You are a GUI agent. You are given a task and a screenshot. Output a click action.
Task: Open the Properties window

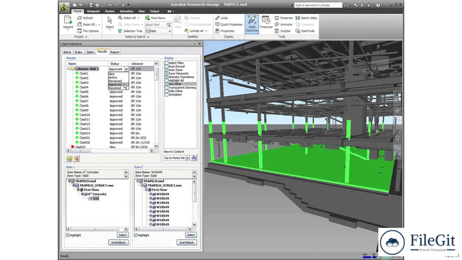pyautogui.click(x=225, y=31)
